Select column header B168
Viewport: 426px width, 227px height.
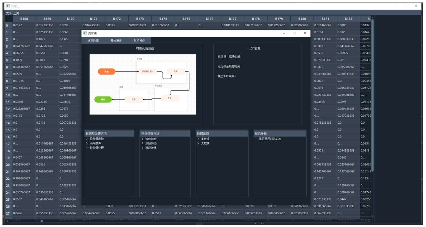click(24, 19)
